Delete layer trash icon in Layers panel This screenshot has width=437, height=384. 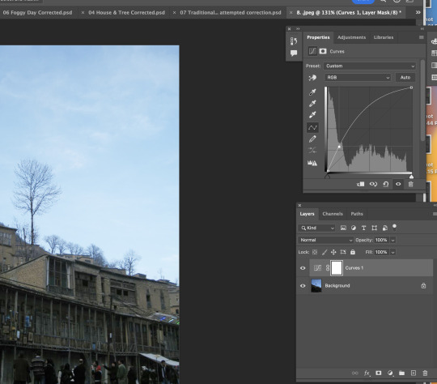coord(425,373)
